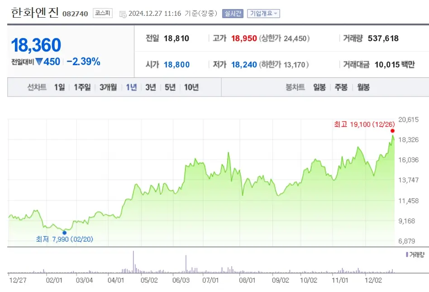Screen dimensions: 429x292
Task: Switch to 주봉 weekly candle chart
Action: (x=341, y=87)
